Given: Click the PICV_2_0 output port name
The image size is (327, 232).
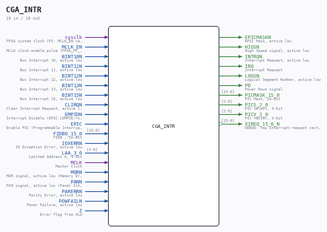Looking at the screenshot, I should tap(256, 114).
